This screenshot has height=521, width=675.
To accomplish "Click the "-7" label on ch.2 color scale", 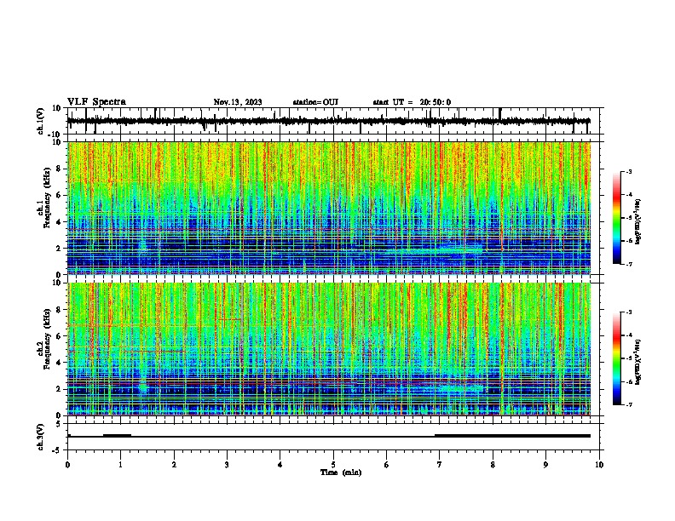I will pyautogui.click(x=628, y=405).
